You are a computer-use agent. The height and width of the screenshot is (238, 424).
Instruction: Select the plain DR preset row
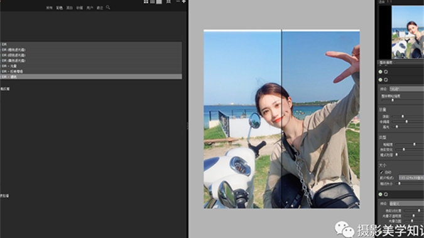91,44
